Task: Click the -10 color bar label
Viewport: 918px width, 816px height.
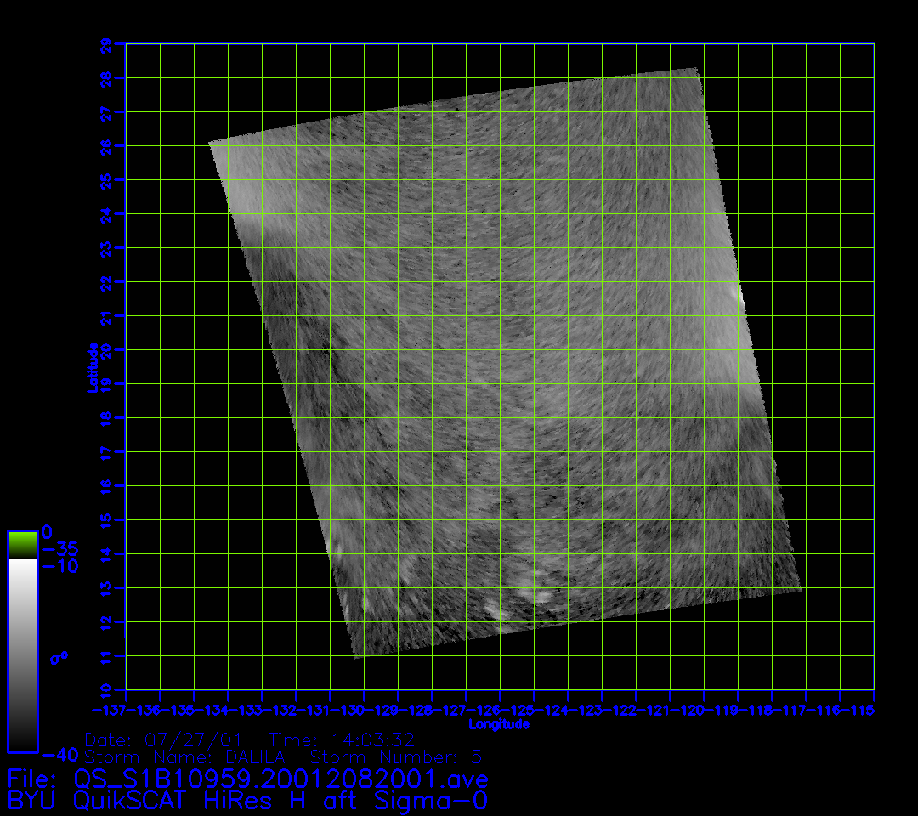Action: pos(59,566)
